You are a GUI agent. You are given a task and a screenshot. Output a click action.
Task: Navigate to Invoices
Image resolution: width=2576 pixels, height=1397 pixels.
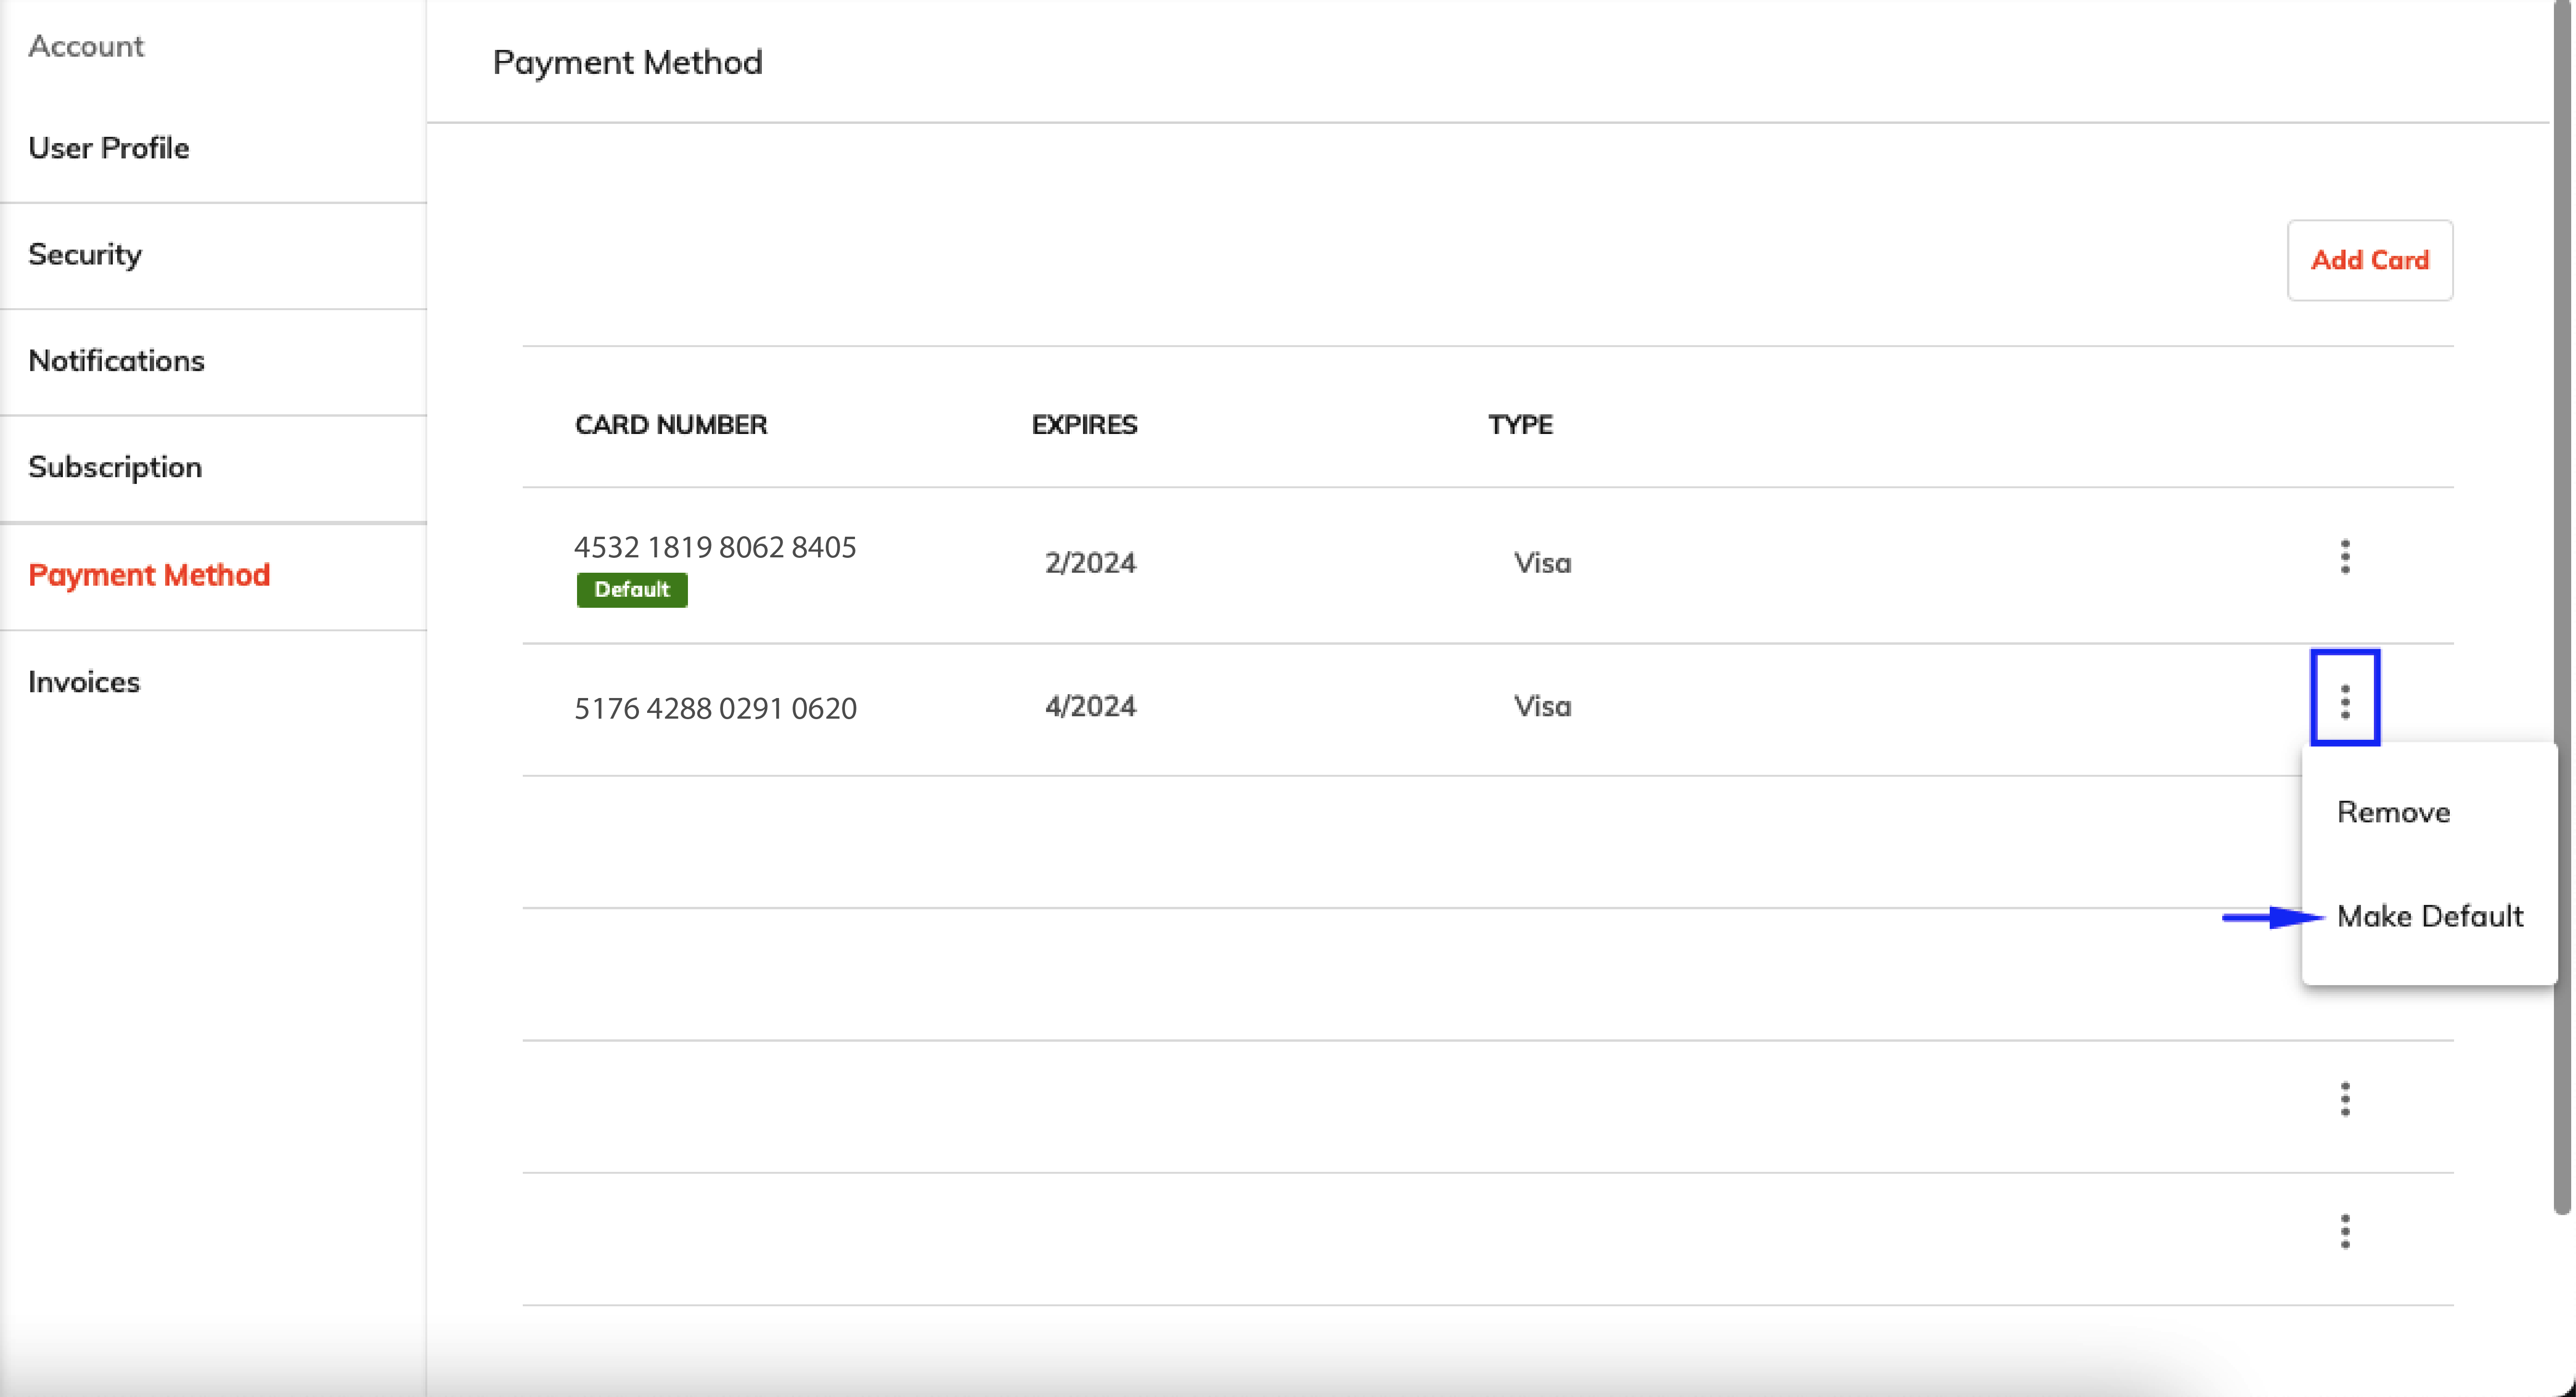click(x=84, y=682)
